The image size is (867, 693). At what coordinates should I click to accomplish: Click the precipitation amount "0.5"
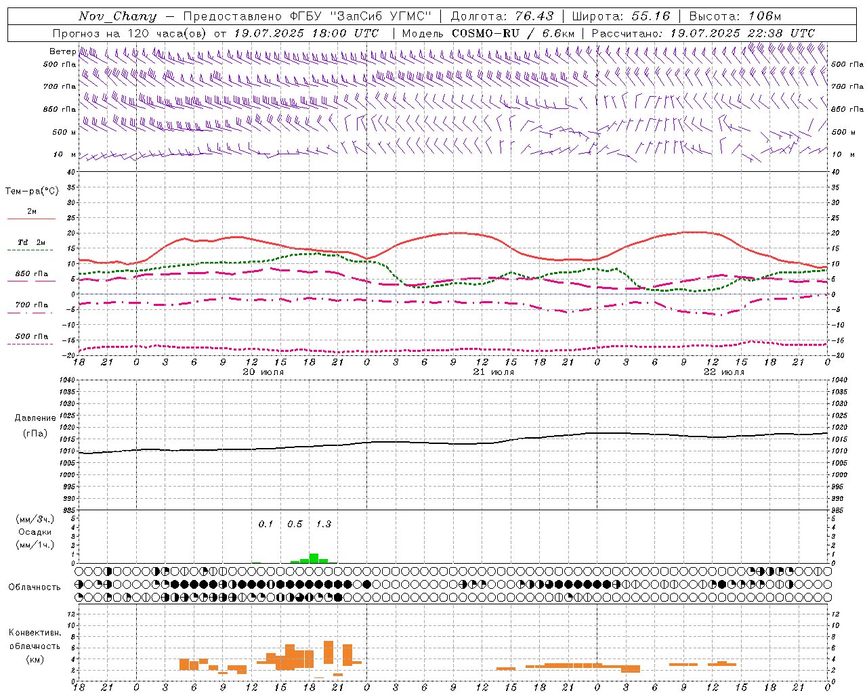[295, 524]
